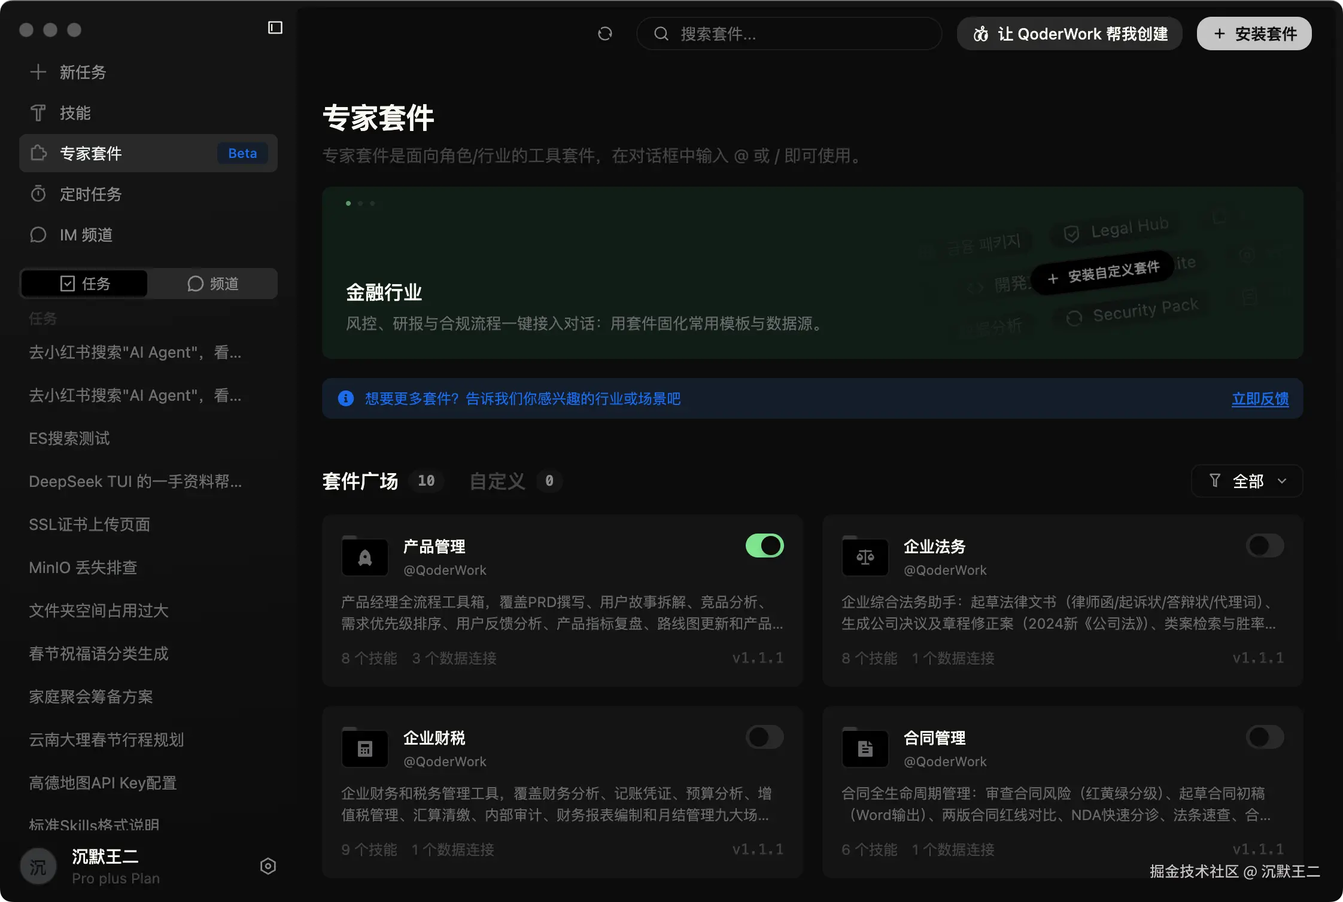Enable the 企业财税 suite toggle
Screen dimensions: 1343x902
click(765, 737)
